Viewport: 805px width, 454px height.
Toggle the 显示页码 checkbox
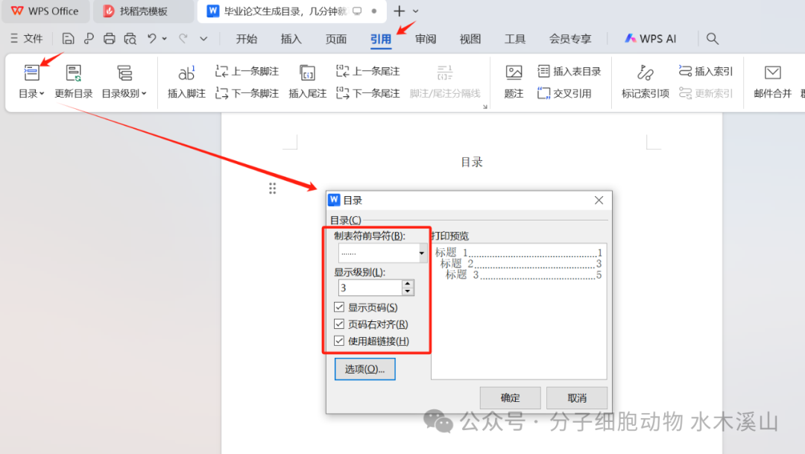click(x=339, y=307)
